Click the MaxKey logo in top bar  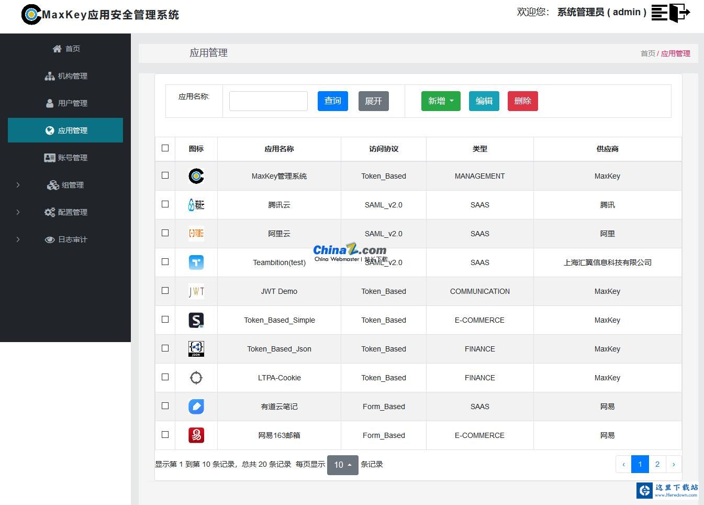coord(30,15)
